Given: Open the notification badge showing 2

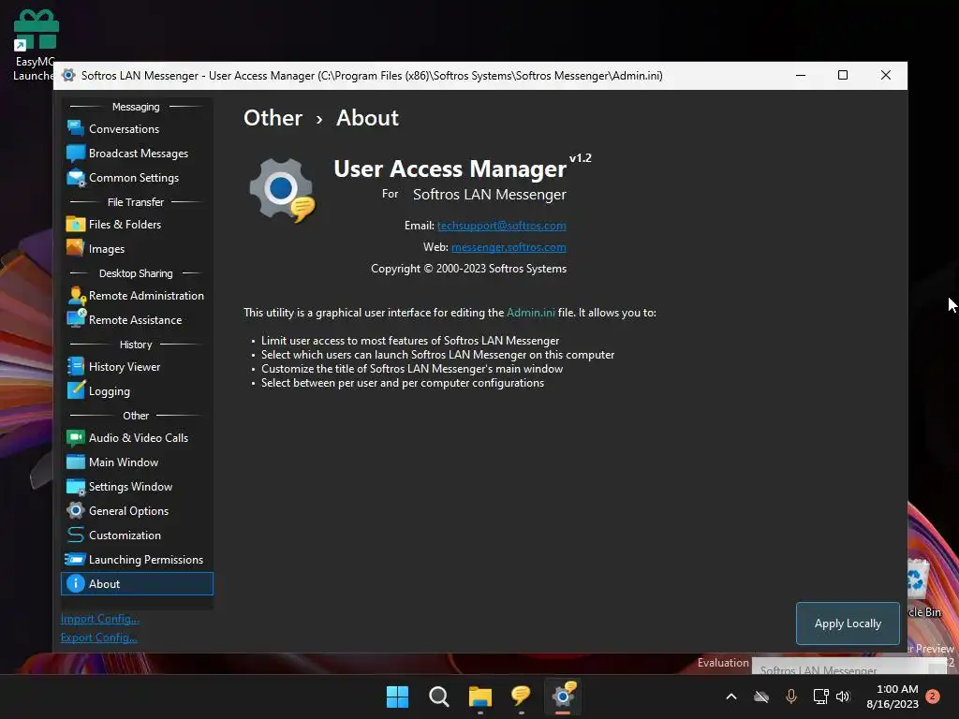Looking at the screenshot, I should pos(933,697).
